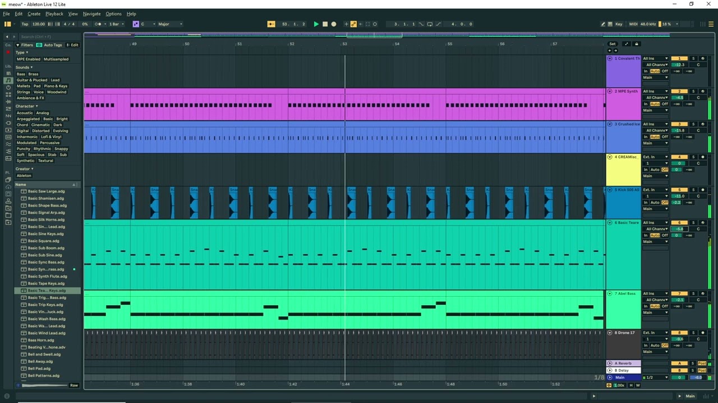718x403 pixels.
Task: Open the Instruments category in the browser sidebar
Action: 8,95
